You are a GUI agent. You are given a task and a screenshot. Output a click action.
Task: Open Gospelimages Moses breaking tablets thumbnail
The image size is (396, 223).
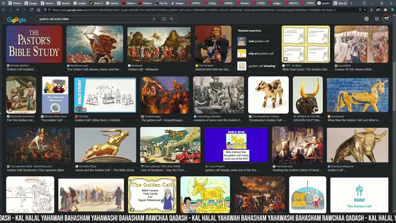(x=164, y=95)
